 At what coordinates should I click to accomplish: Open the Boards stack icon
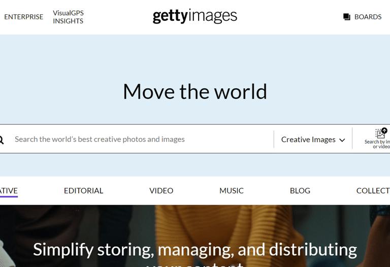(x=347, y=17)
